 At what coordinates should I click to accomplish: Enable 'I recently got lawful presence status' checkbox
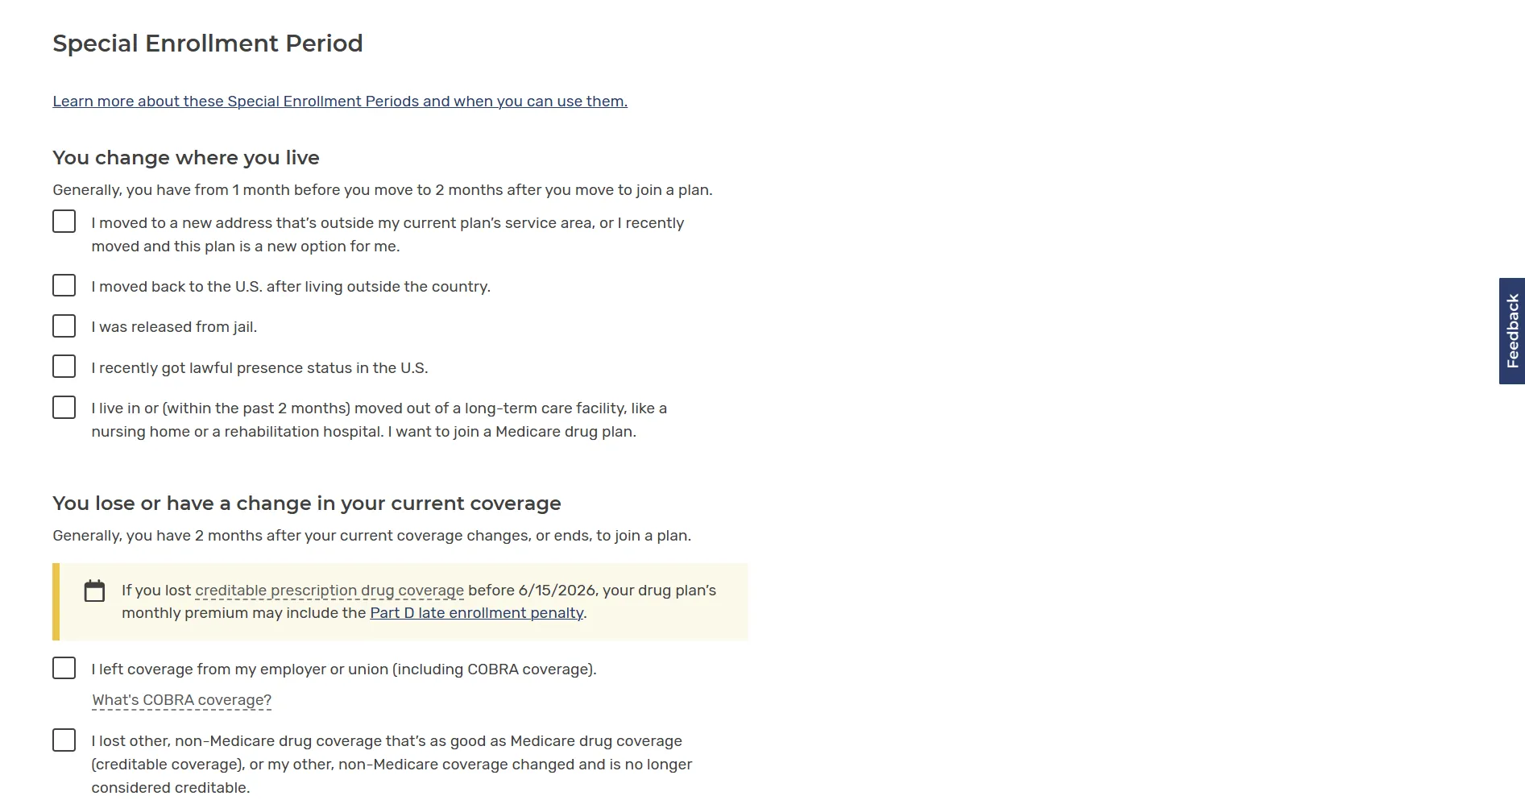tap(64, 367)
